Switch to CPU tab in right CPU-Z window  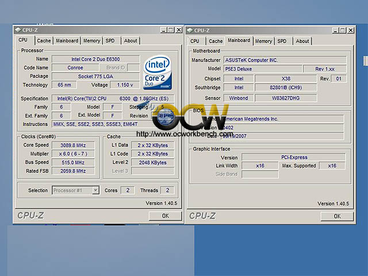[x=195, y=41]
